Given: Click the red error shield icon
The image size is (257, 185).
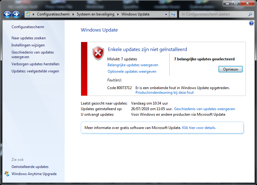Looking at the screenshot, I should (98, 53).
